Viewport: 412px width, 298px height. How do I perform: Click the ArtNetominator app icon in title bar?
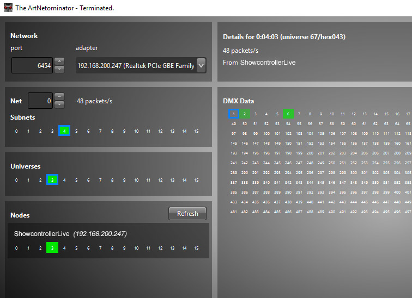[x=8, y=8]
